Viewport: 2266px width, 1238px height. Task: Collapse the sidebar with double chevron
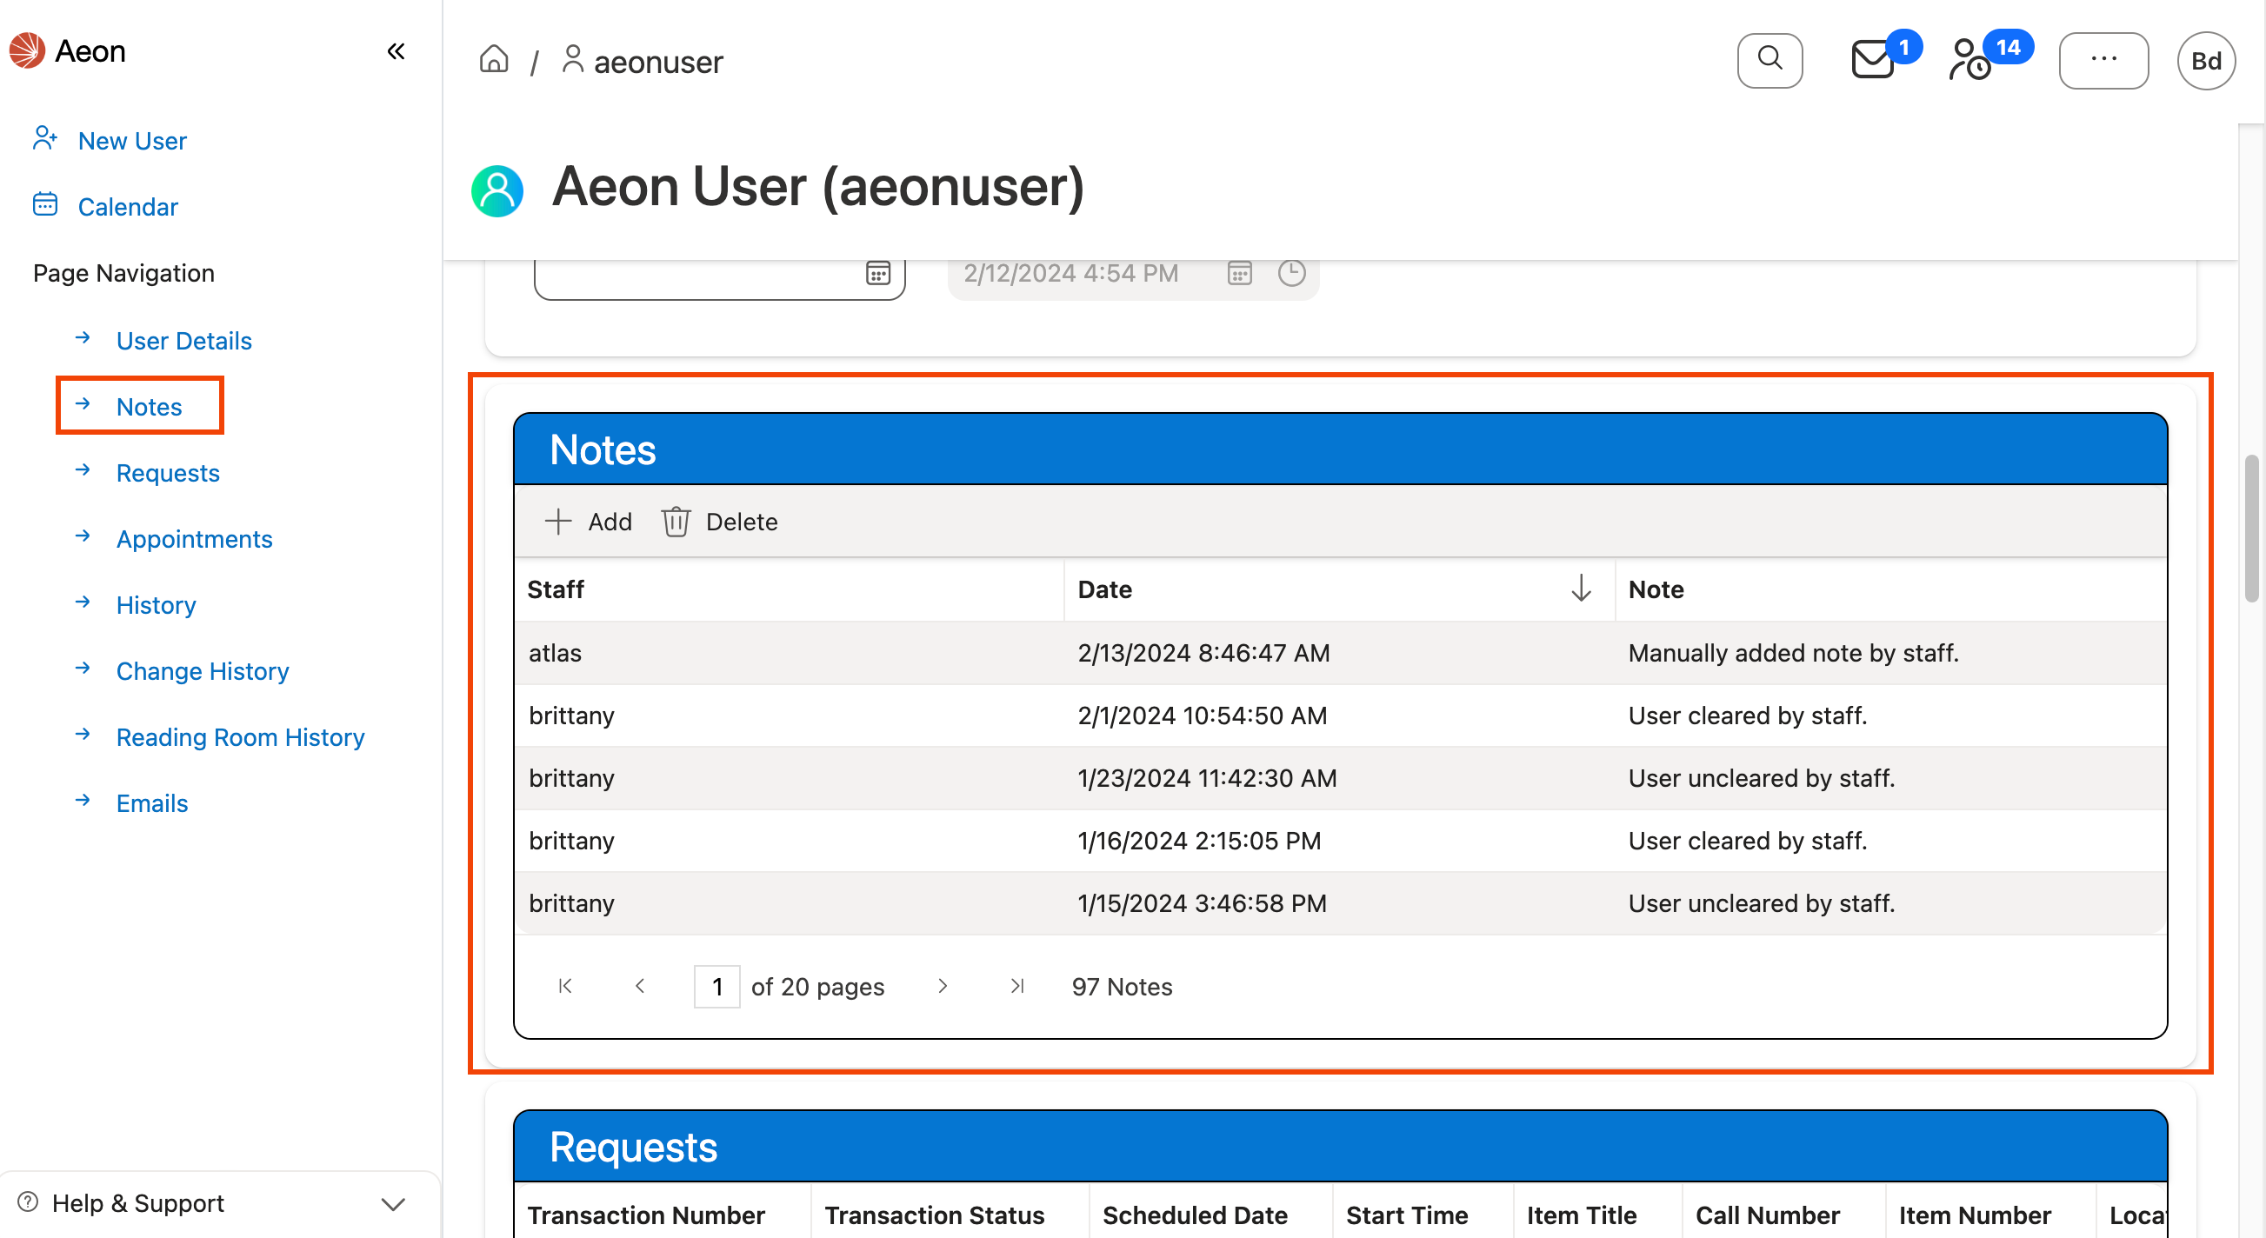(x=395, y=51)
